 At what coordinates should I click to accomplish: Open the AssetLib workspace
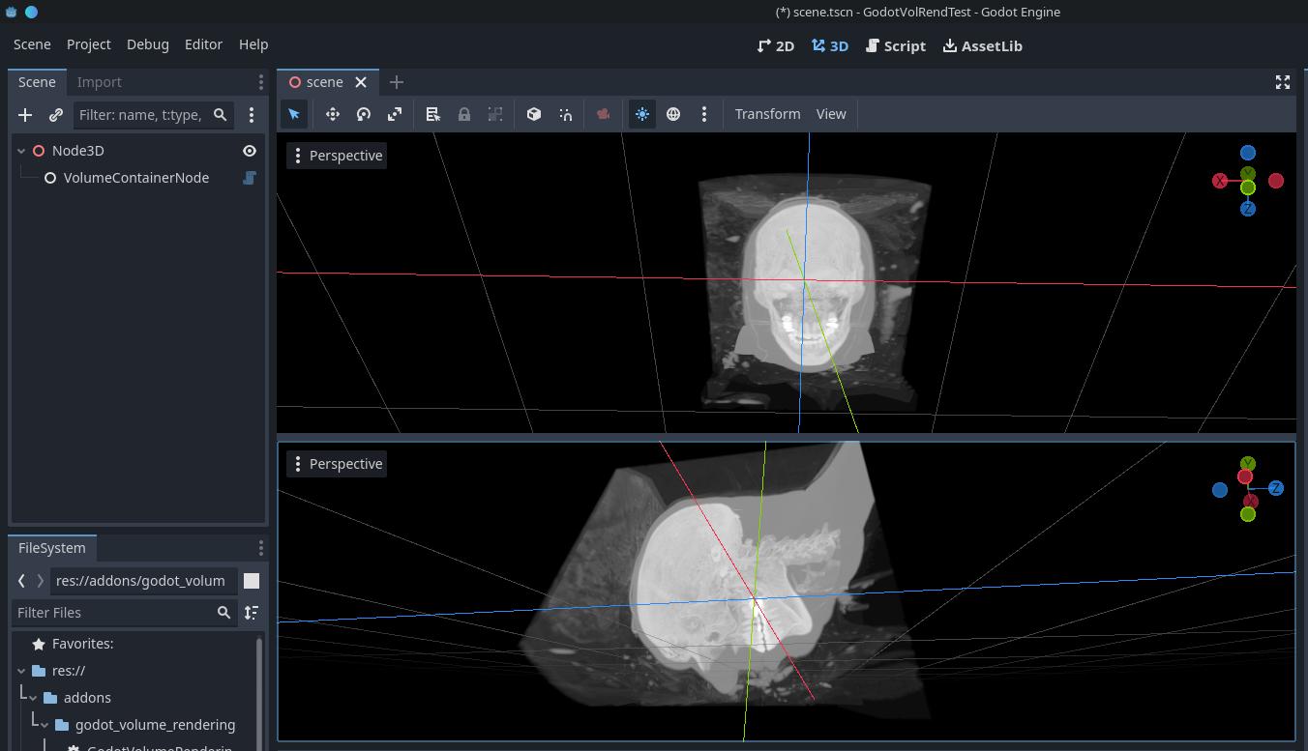click(983, 45)
